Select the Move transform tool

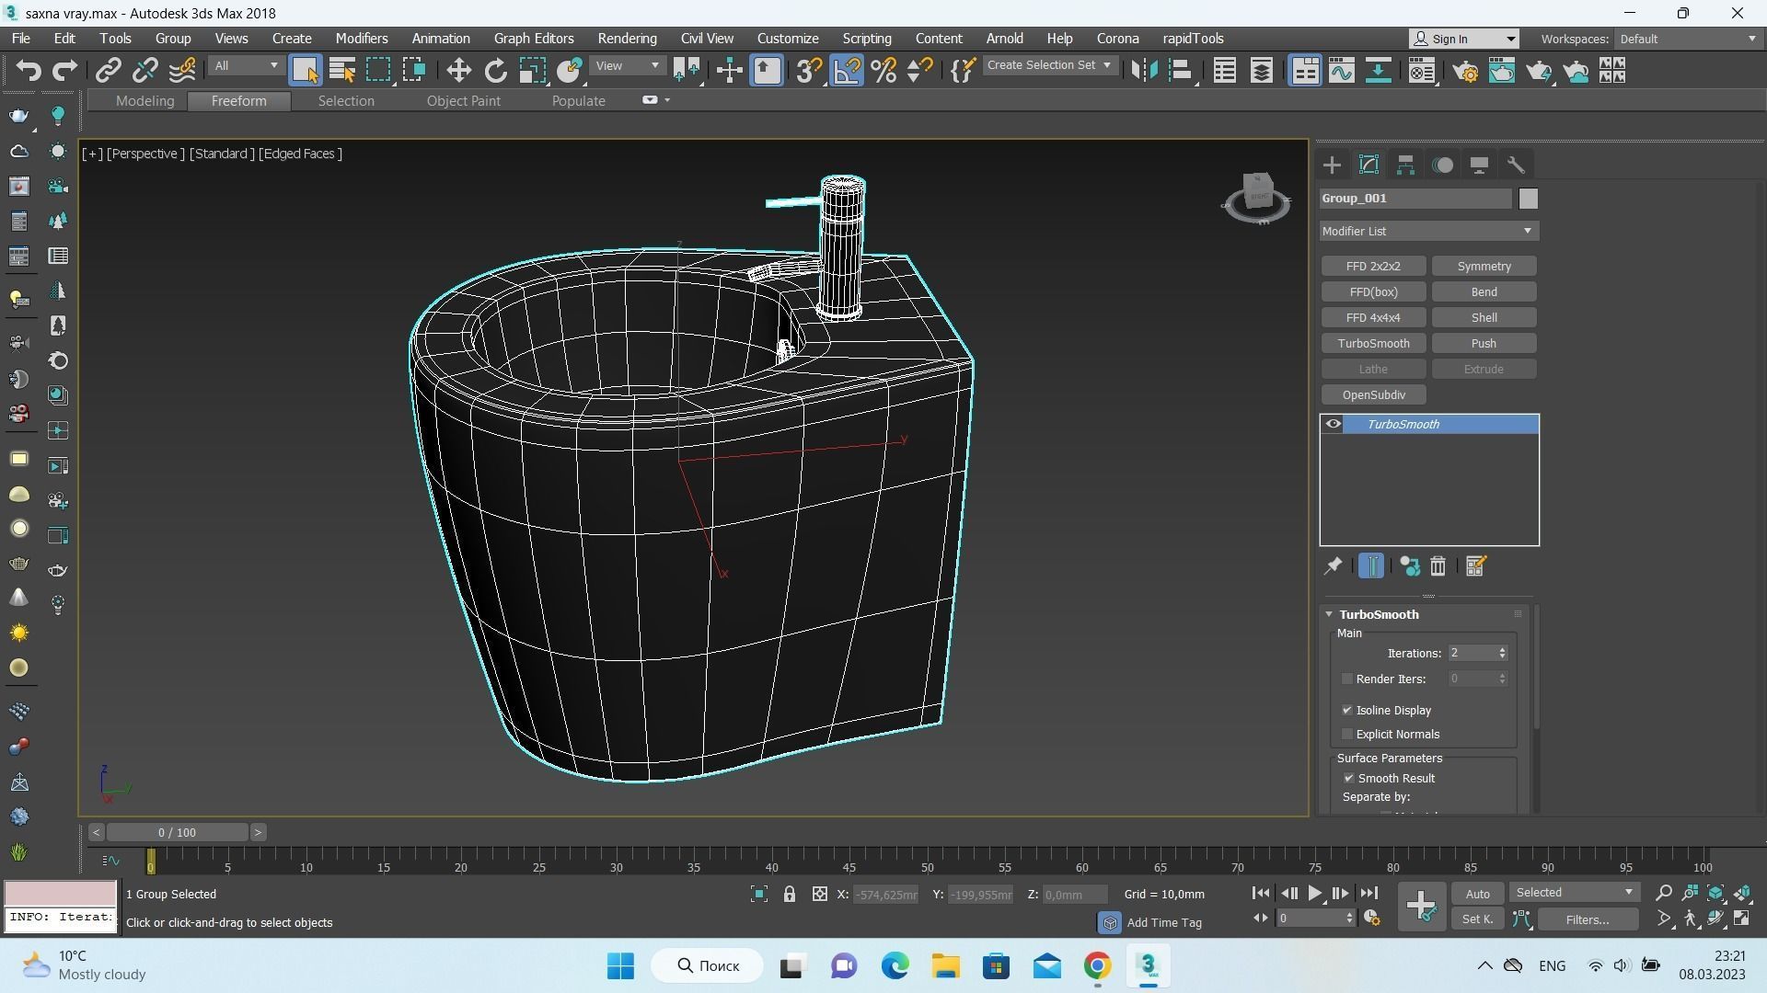coord(458,71)
